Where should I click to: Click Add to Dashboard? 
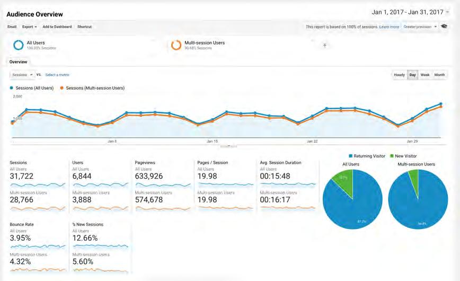tap(57, 27)
